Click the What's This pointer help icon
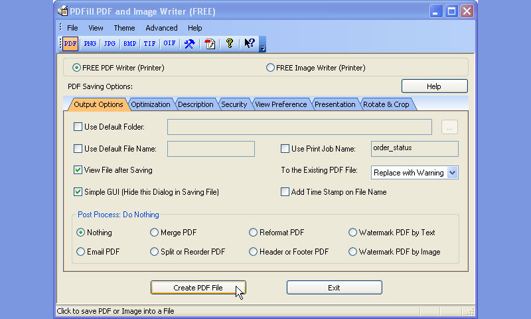Screen dimensions: 531x319 coord(250,43)
